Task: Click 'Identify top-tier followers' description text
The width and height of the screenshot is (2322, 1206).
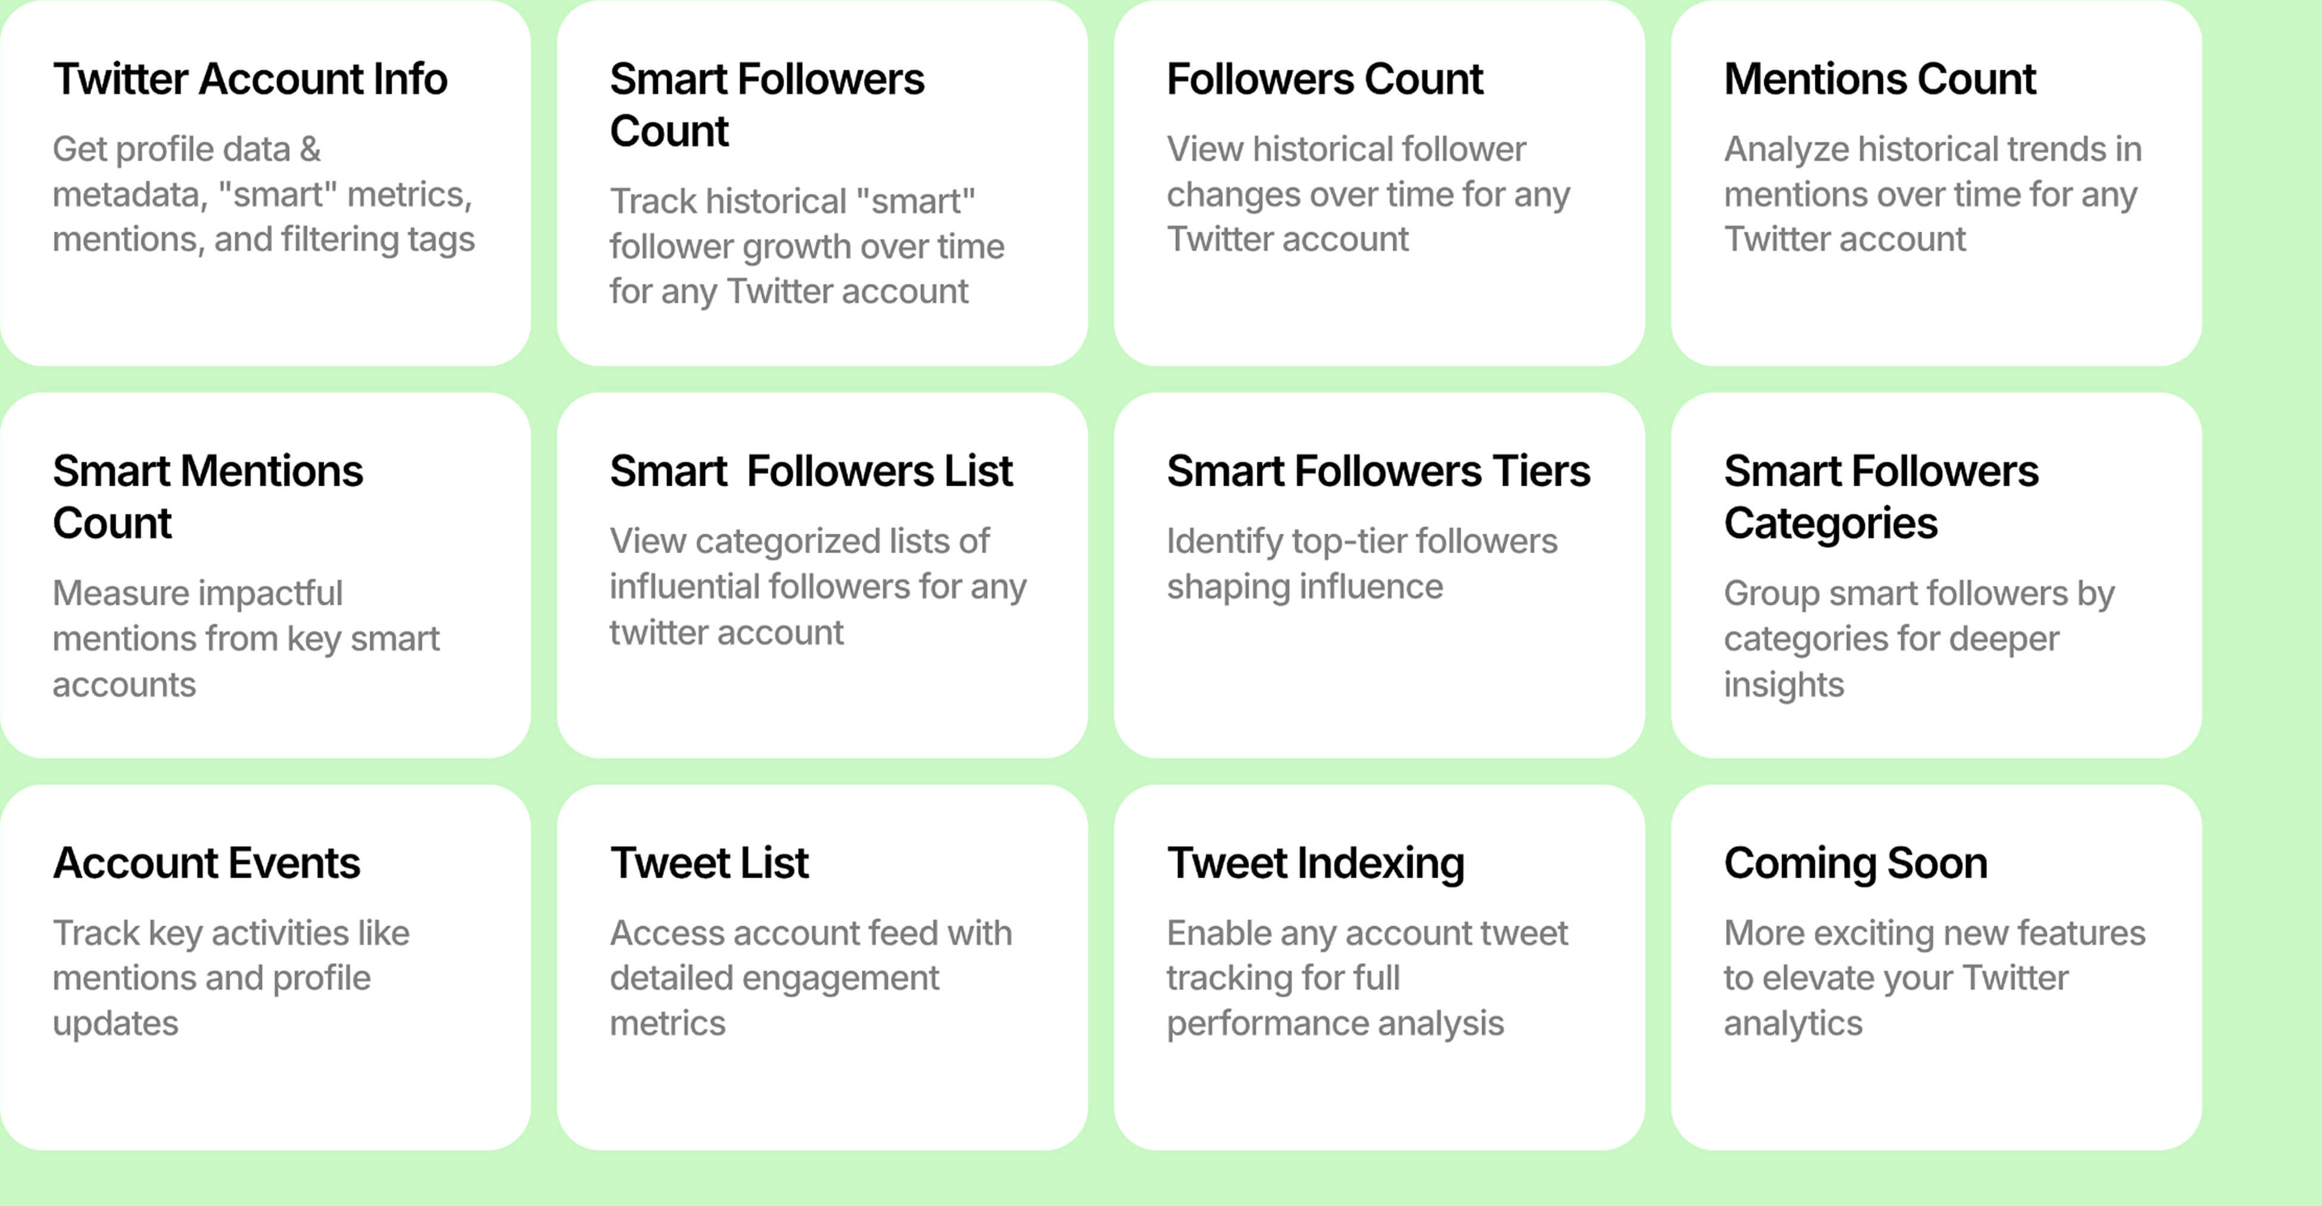Action: click(1361, 564)
